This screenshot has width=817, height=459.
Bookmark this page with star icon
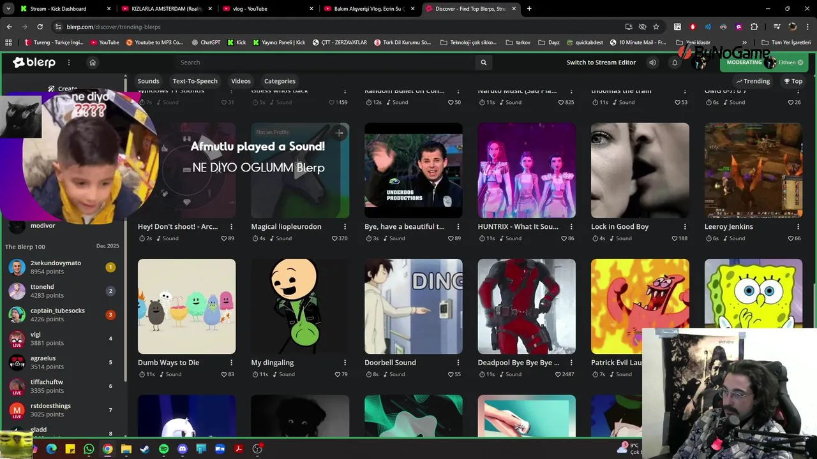point(656,27)
